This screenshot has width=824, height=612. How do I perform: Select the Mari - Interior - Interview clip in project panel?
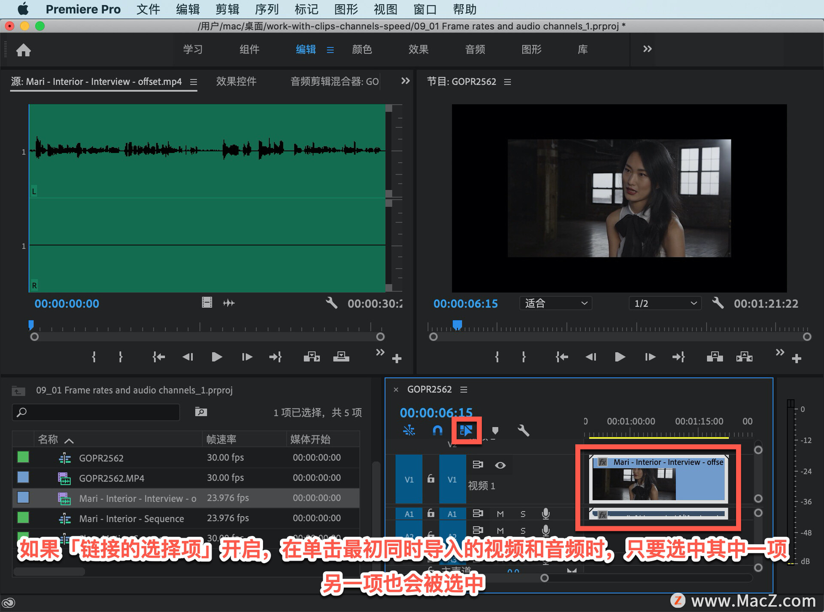pyautogui.click(x=137, y=498)
